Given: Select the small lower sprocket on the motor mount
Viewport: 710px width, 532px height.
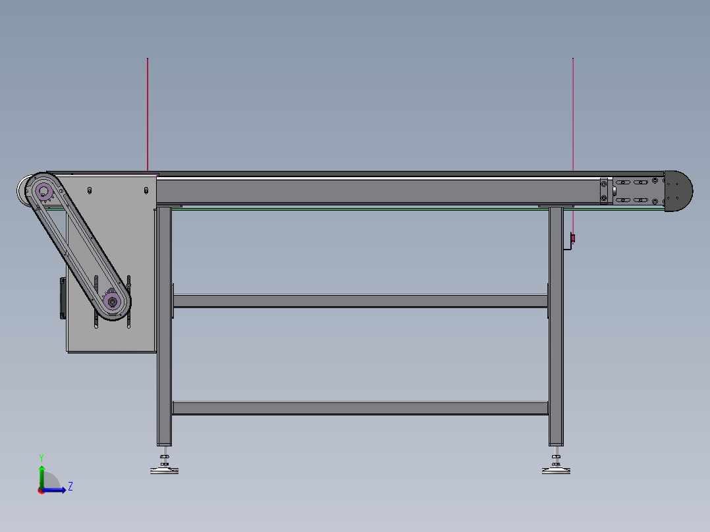Looking at the screenshot, I should pos(111,302).
